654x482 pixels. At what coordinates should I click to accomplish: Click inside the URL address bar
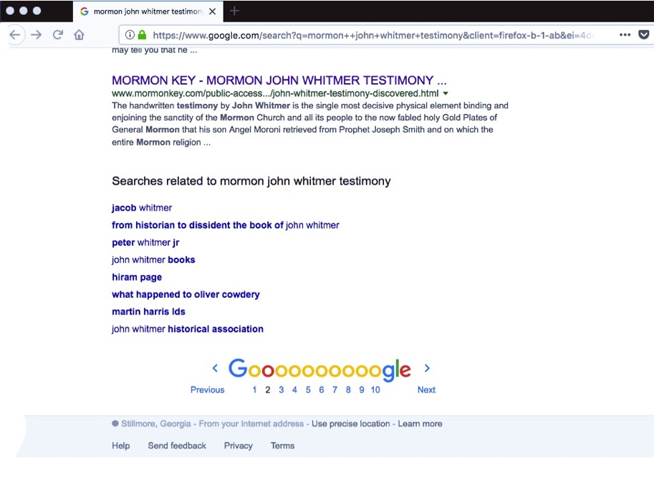371,35
